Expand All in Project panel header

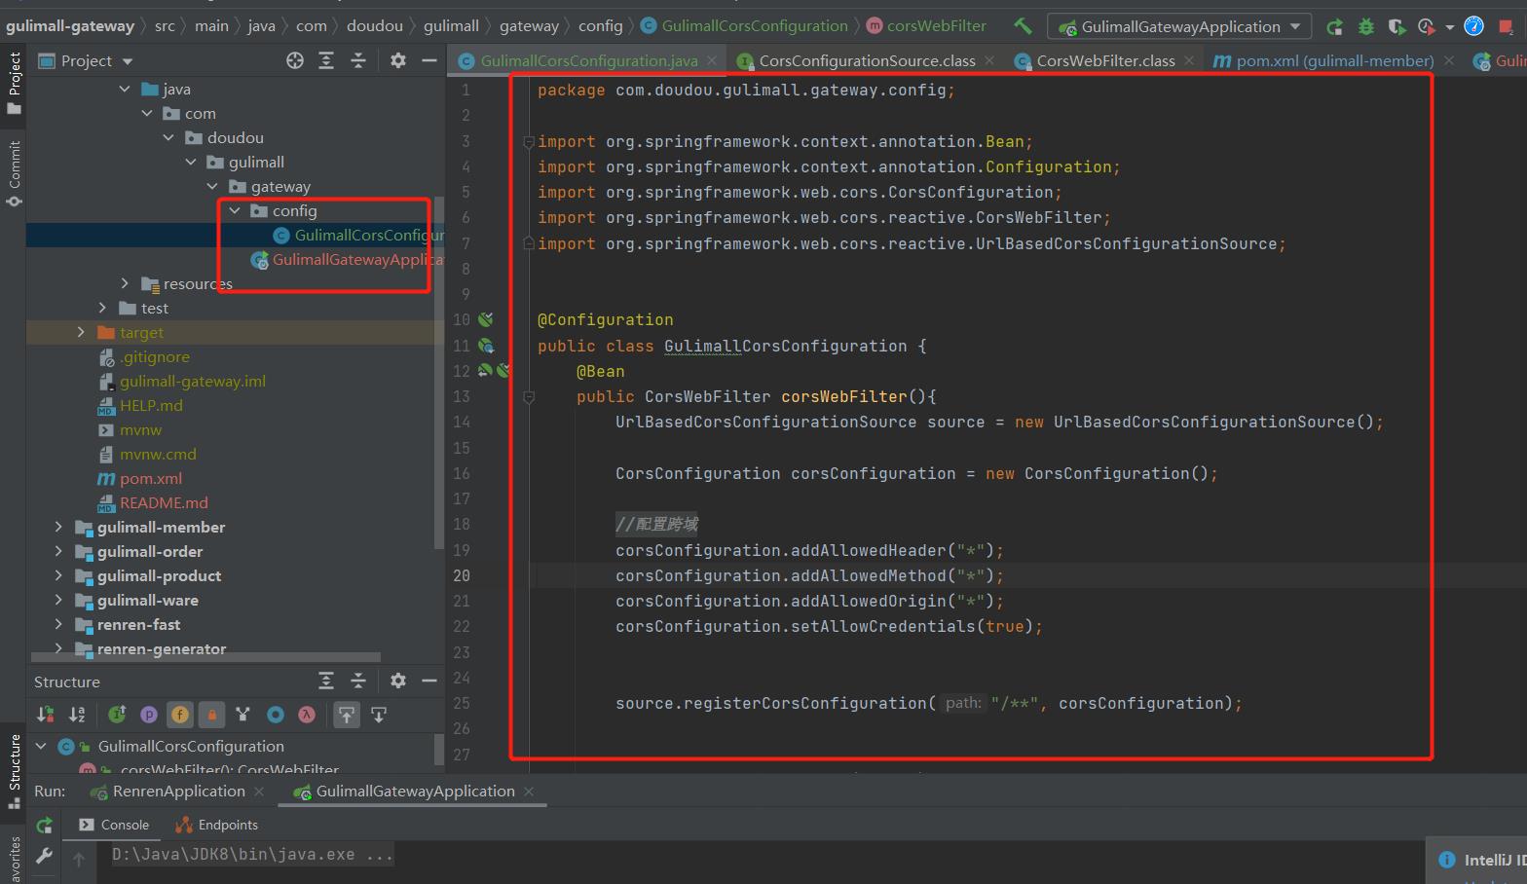click(x=326, y=60)
